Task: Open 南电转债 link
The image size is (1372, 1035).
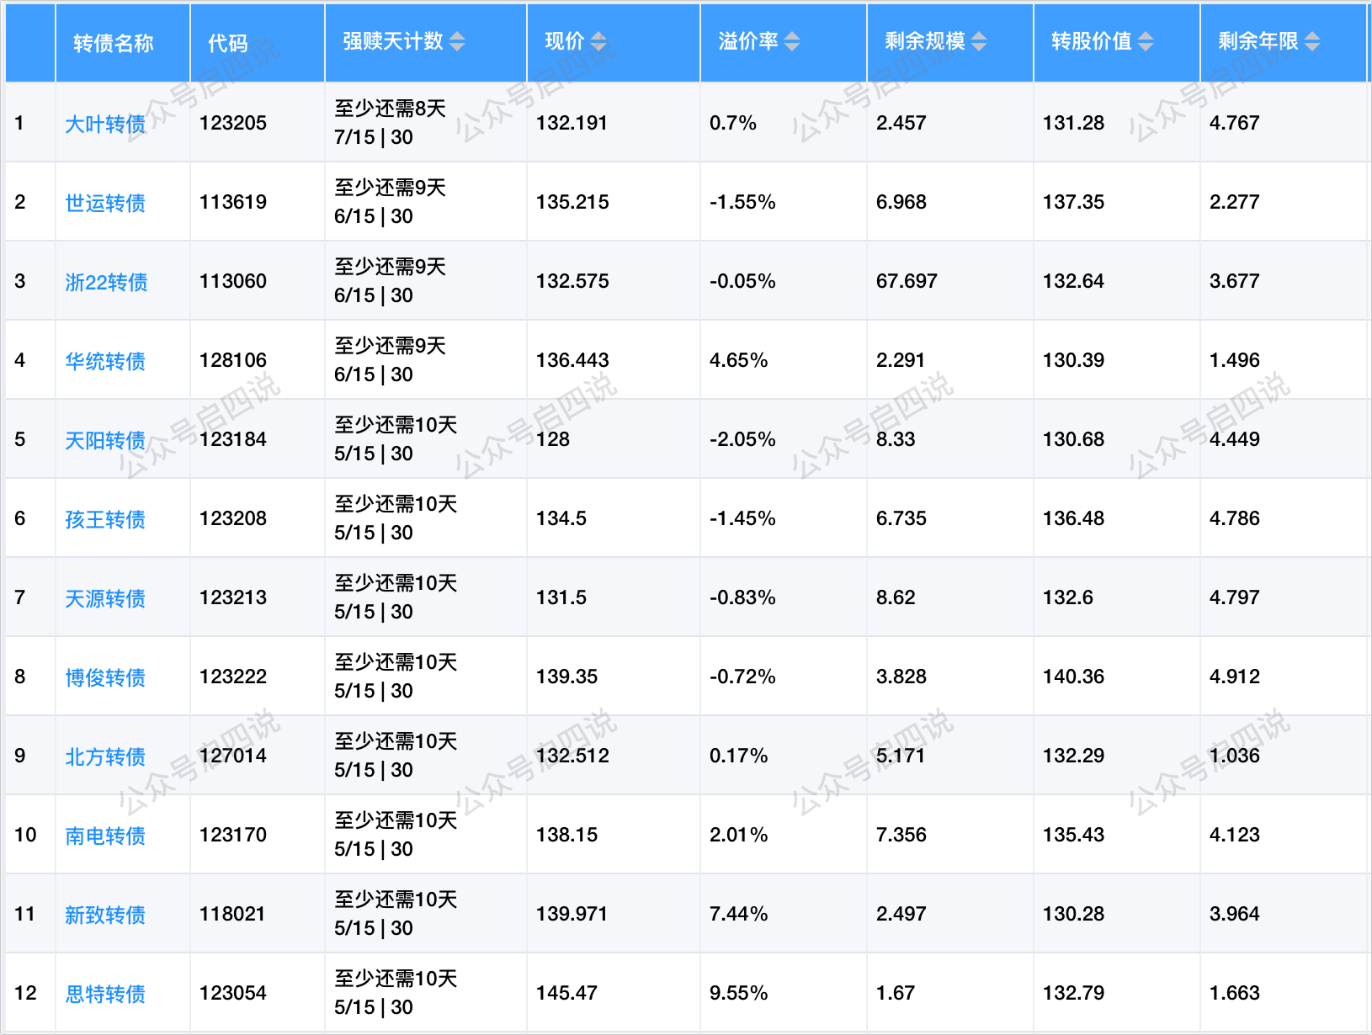Action: point(105,836)
